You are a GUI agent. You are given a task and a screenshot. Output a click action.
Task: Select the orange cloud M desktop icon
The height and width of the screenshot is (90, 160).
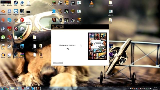pyautogui.click(x=3, y=12)
